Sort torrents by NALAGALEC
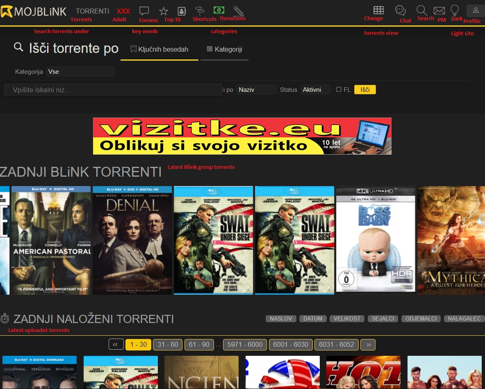485x389 pixels. 464,318
